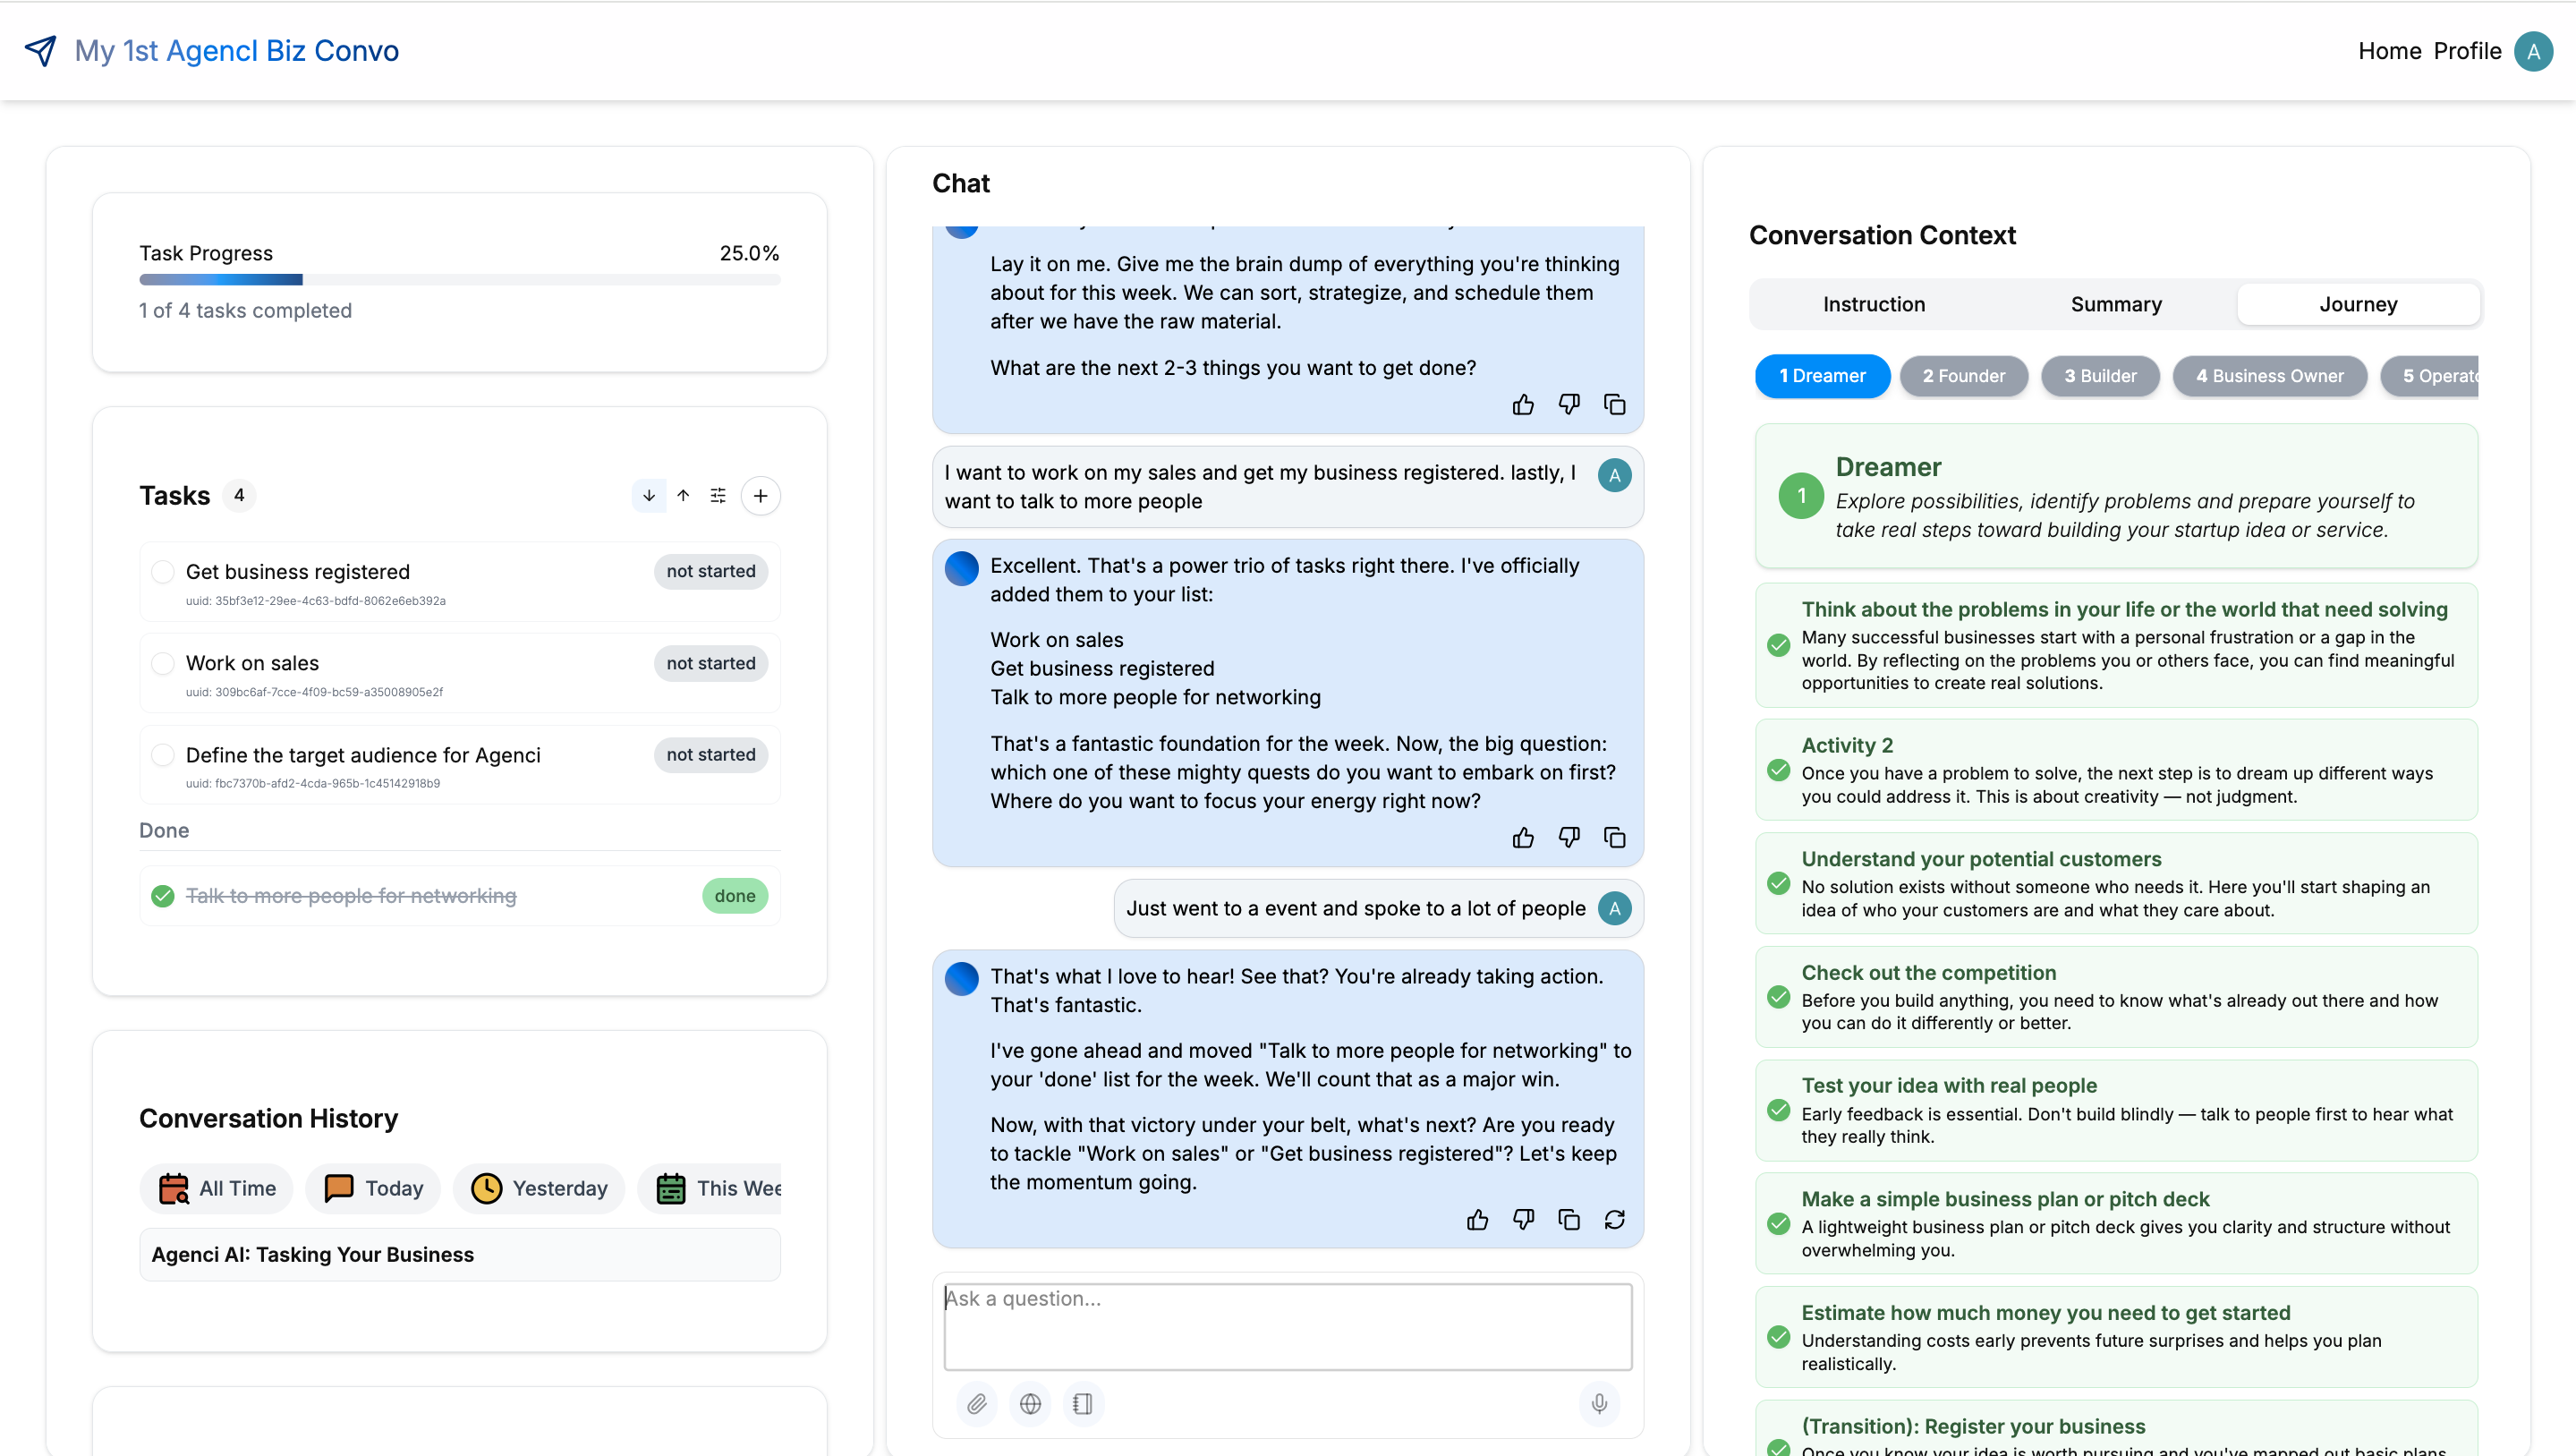This screenshot has width=2576, height=1456.
Task: Open status for 'Get business registered'
Action: pos(711,571)
